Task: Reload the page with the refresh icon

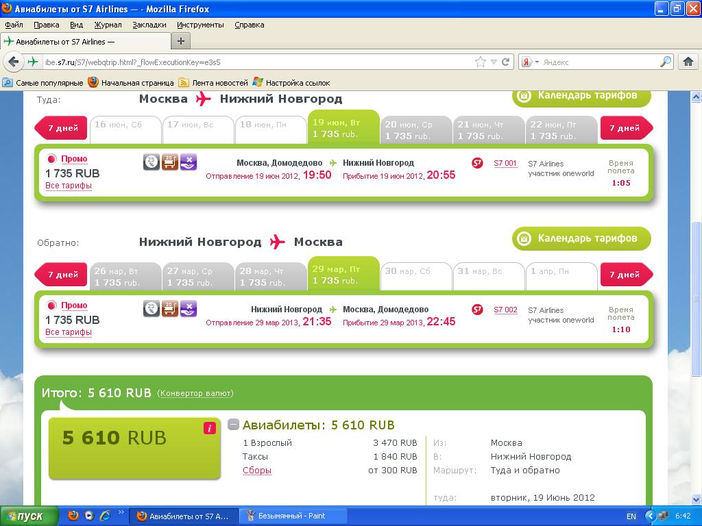Action: click(x=506, y=62)
